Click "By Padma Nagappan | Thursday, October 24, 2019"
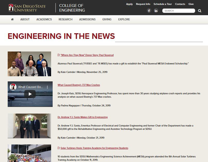 [84, 106]
